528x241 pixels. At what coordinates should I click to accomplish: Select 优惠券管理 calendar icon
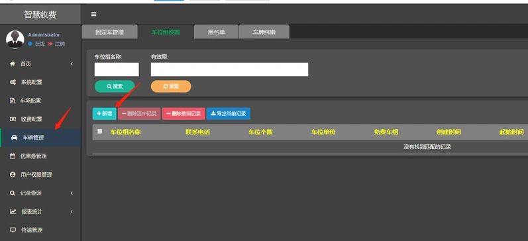(x=13, y=156)
